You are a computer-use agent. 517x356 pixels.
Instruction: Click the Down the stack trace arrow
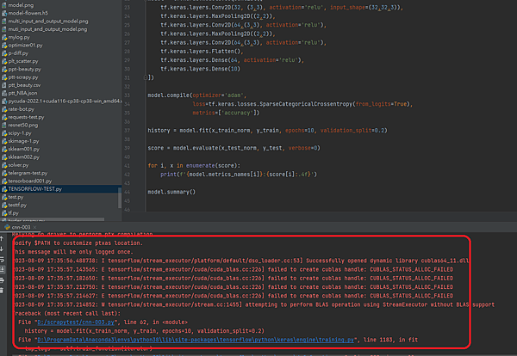pos(2,249)
